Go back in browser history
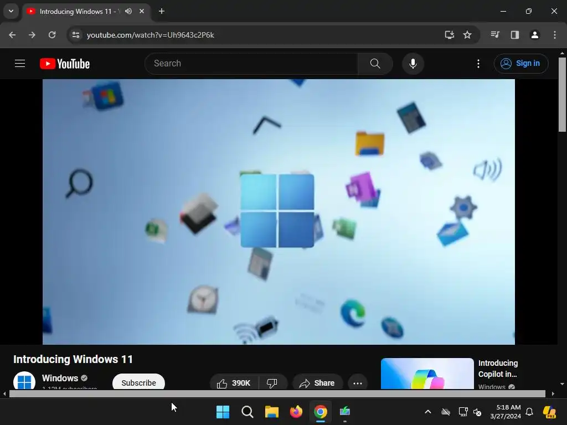The image size is (567, 425). click(x=12, y=35)
